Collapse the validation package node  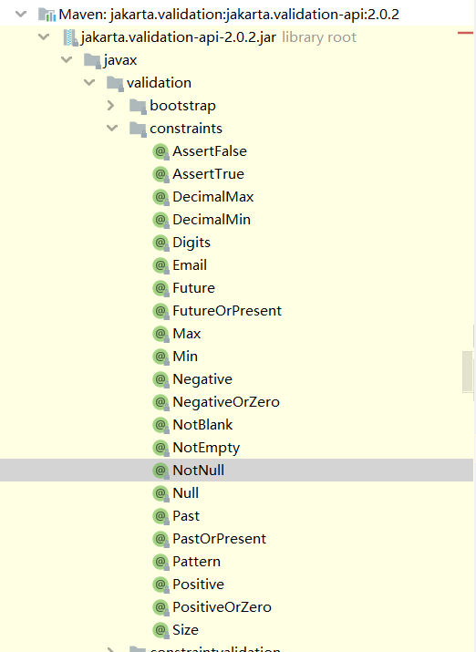[89, 83]
